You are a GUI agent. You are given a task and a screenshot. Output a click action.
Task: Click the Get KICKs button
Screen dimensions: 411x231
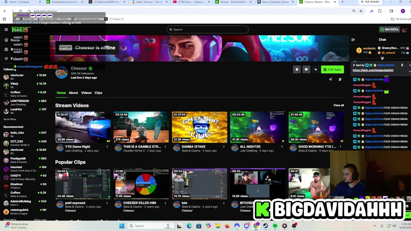tap(389, 30)
